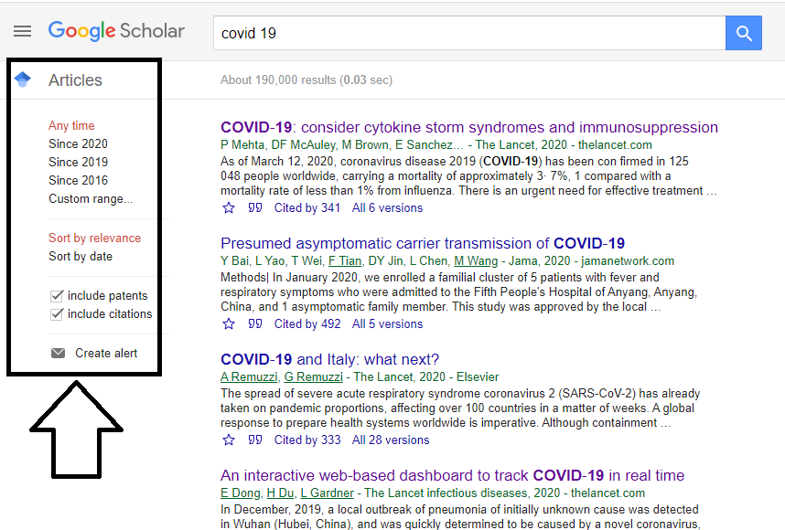Open cite quote icon for asymptomatic carrier article
This screenshot has width=785, height=530.
[255, 323]
